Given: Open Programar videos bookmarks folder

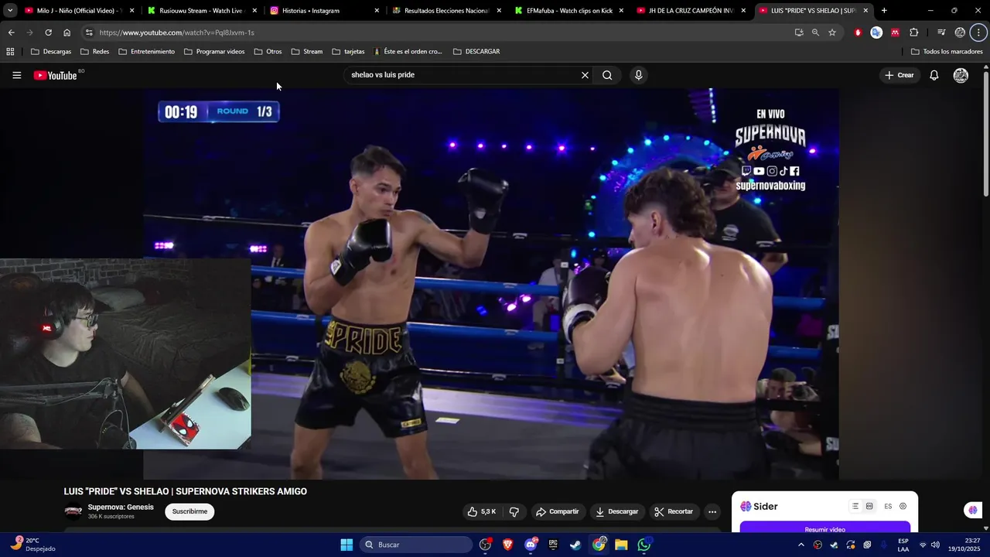Looking at the screenshot, I should pyautogui.click(x=214, y=52).
